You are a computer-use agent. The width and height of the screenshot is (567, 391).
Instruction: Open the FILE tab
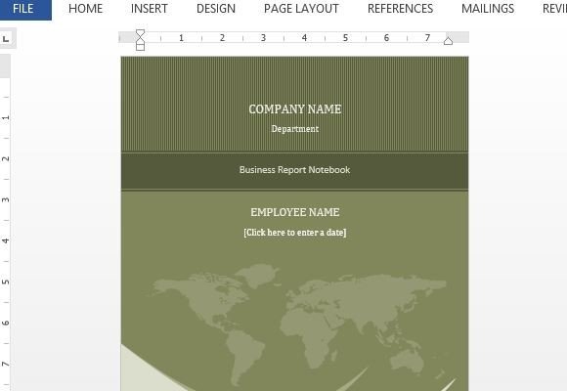coord(23,9)
